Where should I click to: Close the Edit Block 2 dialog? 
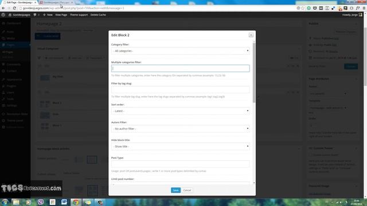251,35
